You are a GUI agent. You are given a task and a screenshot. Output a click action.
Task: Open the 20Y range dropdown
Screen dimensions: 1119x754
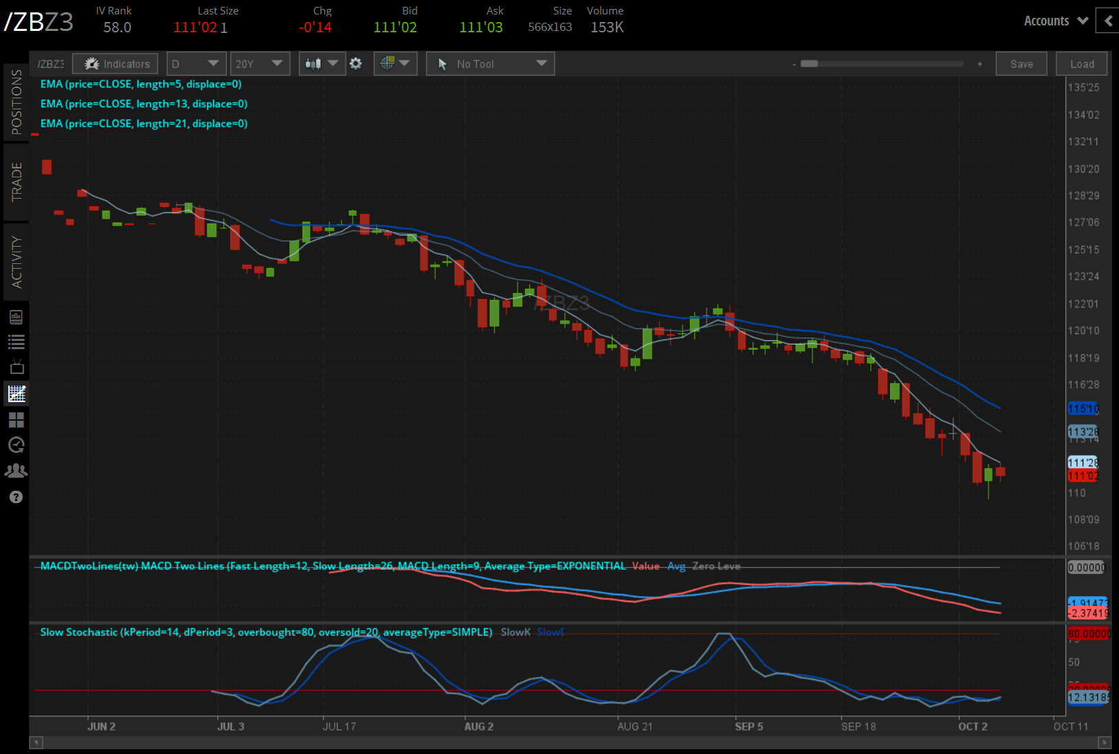[259, 64]
